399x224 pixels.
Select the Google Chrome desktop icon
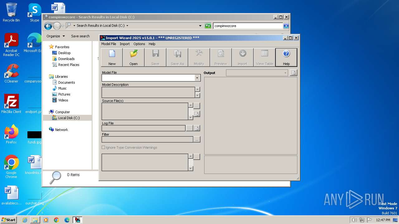(11, 167)
